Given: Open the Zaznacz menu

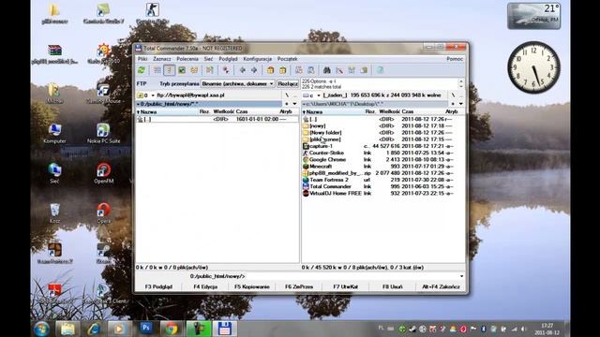Looking at the screenshot, I should point(162,59).
